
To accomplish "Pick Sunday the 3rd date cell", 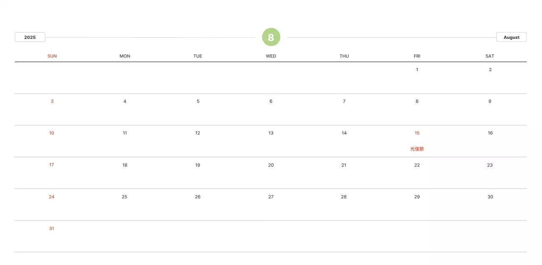I will [52, 101].
